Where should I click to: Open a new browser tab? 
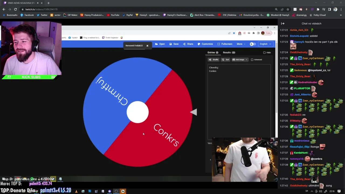pyautogui.click(x=48, y=3)
